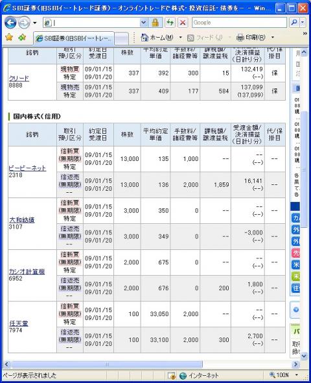
Task: Click the browser Back arrow button
Action: [x=10, y=23]
